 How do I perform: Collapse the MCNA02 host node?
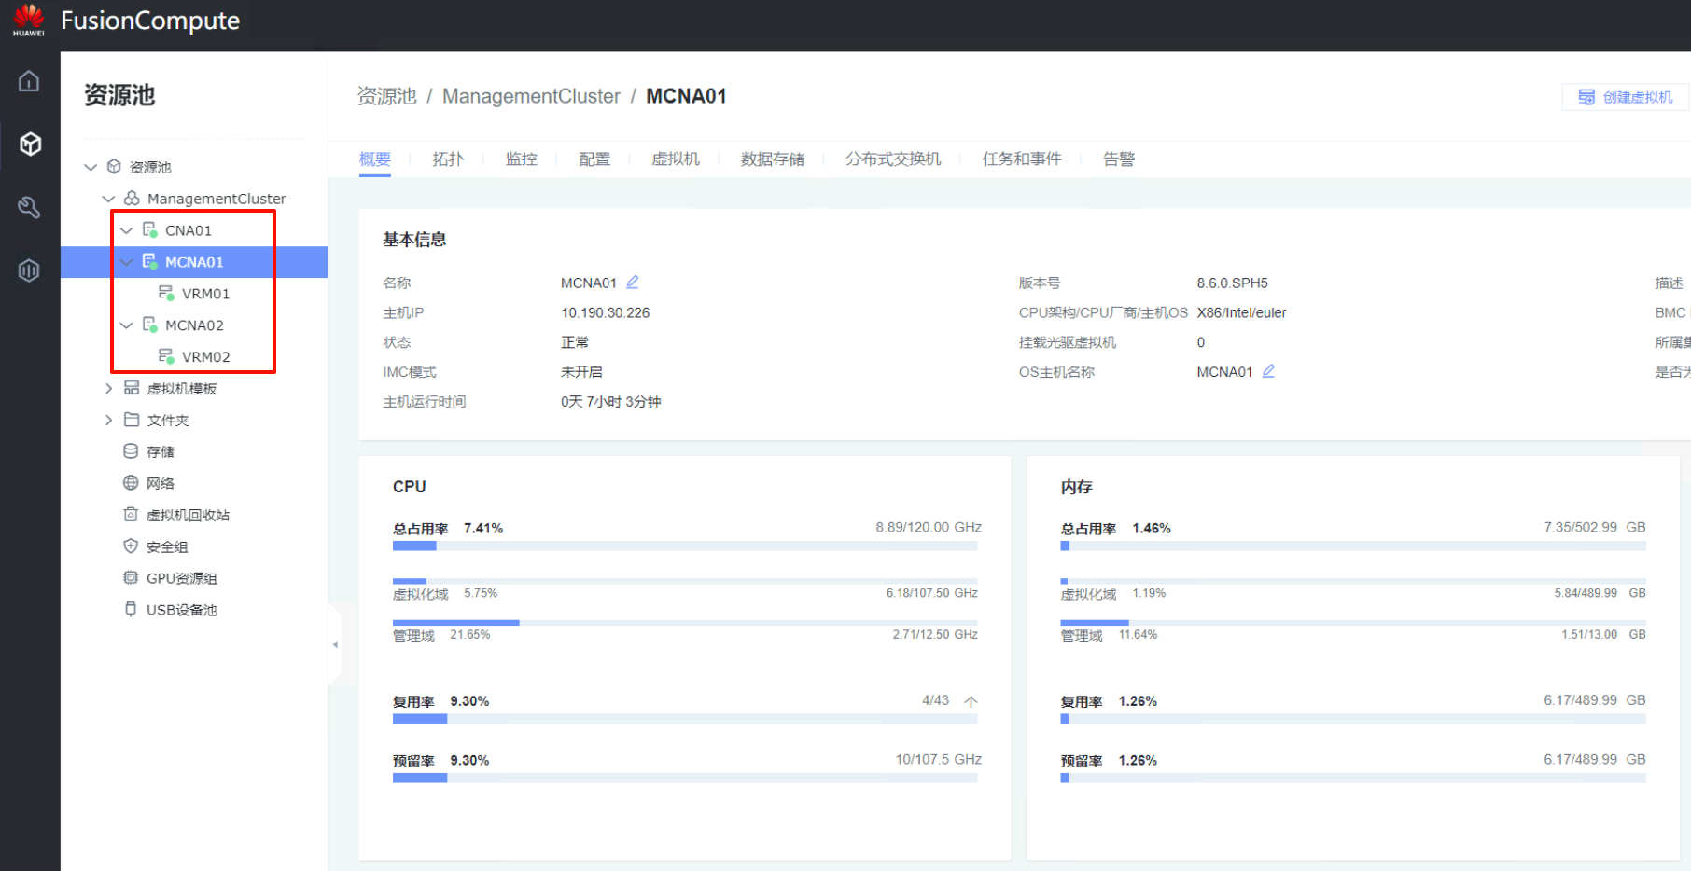[127, 325]
